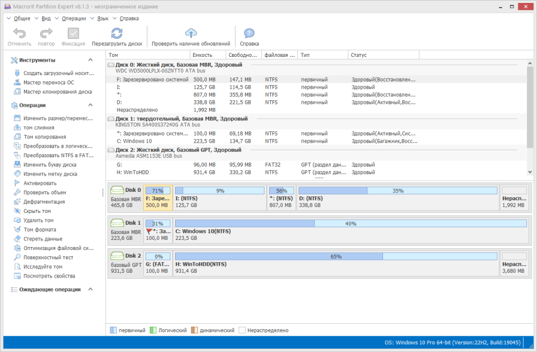Select Нераспределено 1,992 MB list row
Viewport: 537px width, 352px height.
[316, 110]
